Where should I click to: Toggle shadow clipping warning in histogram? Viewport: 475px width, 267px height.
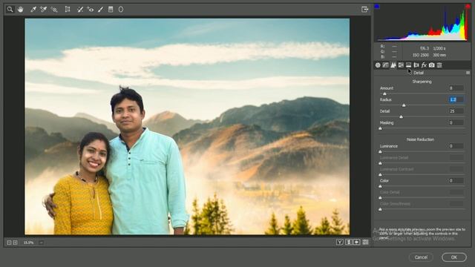[377, 7]
